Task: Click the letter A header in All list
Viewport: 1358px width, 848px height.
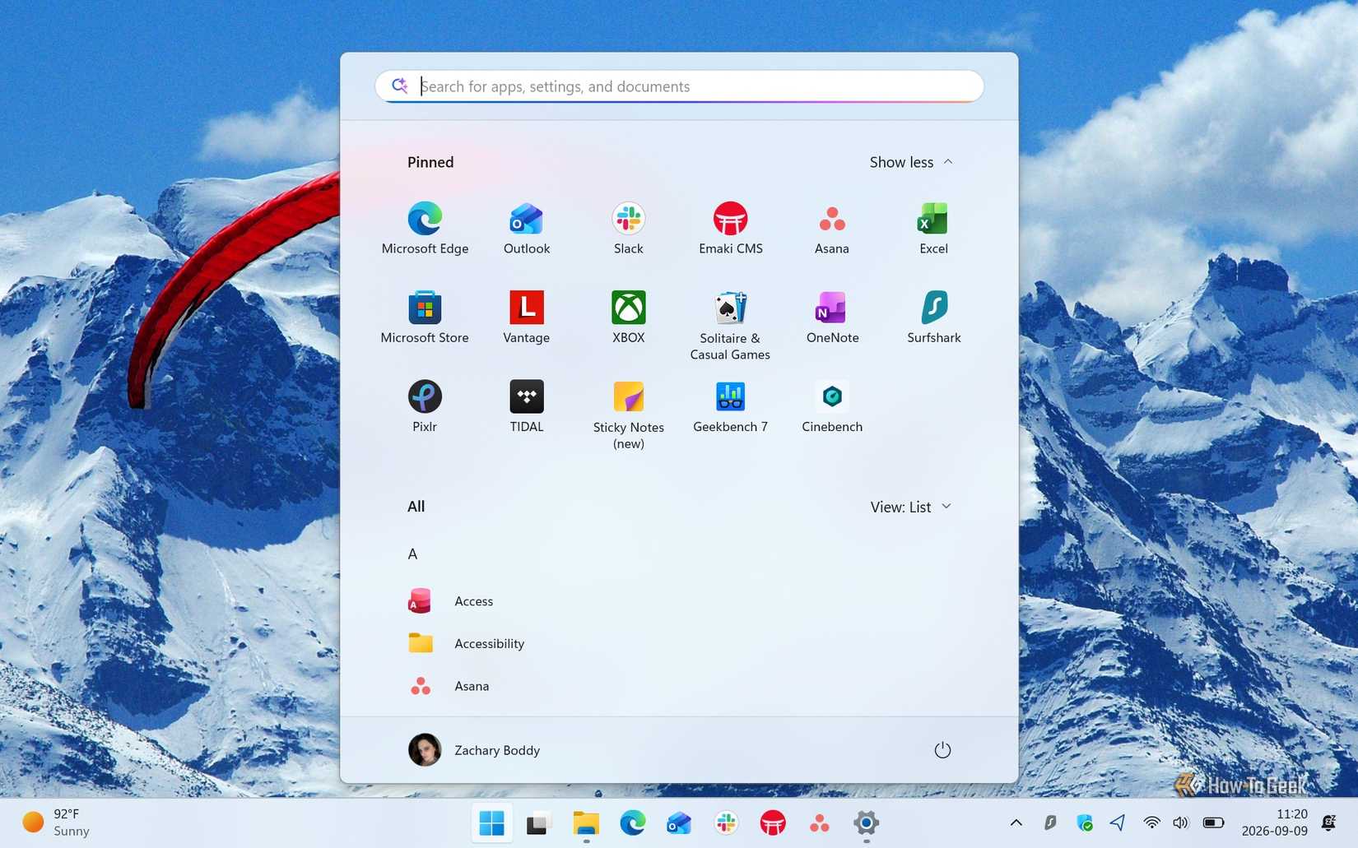Action: 412,554
